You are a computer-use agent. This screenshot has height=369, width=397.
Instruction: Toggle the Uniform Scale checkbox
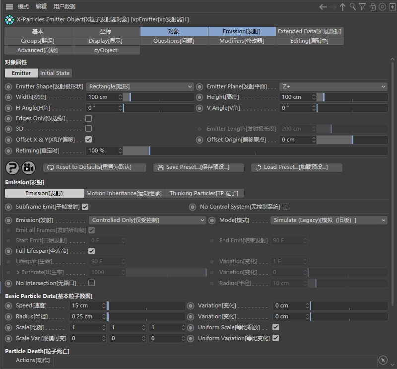(x=276, y=327)
